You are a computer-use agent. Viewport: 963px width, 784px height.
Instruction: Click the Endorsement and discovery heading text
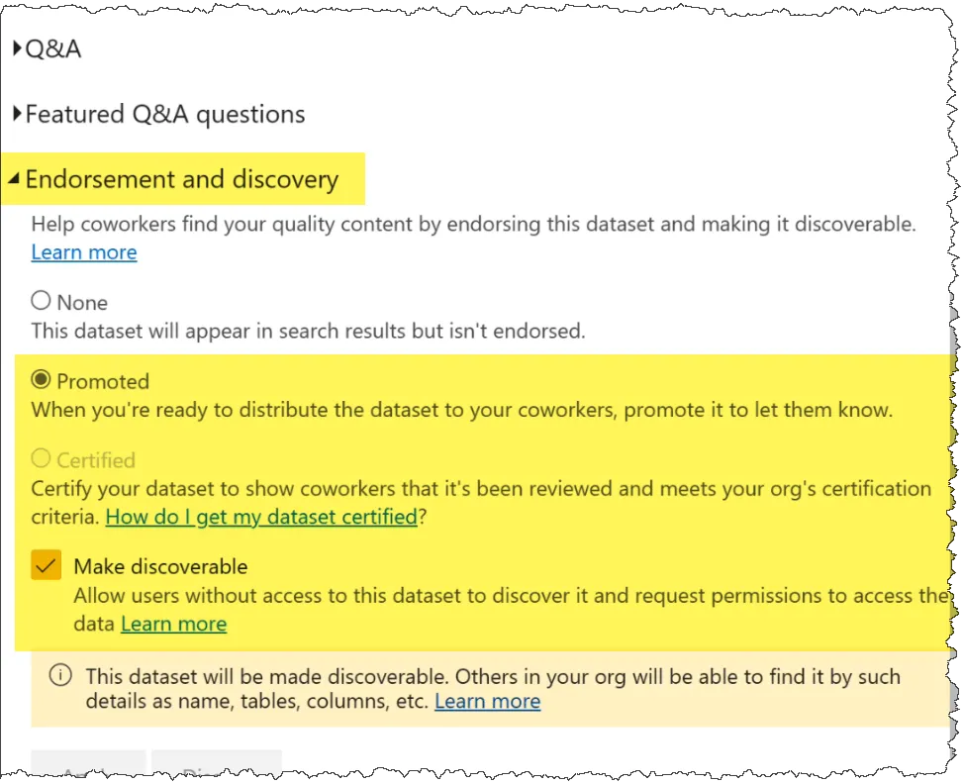pos(182,179)
